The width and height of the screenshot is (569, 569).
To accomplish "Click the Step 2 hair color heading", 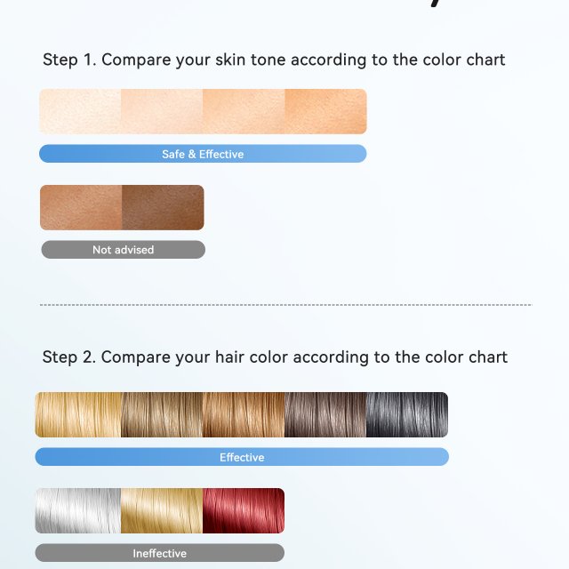I will (275, 357).
